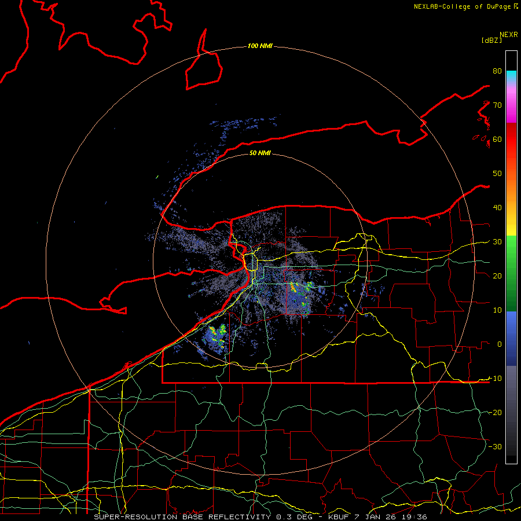This screenshot has width=521, height=521.
Task: Click the gray segment of the color bar
Action: point(511,410)
